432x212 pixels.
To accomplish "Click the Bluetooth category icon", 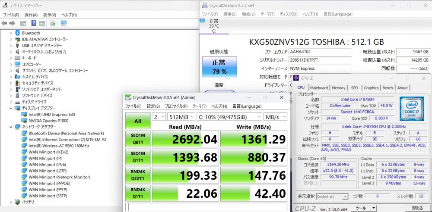I will [17, 33].
